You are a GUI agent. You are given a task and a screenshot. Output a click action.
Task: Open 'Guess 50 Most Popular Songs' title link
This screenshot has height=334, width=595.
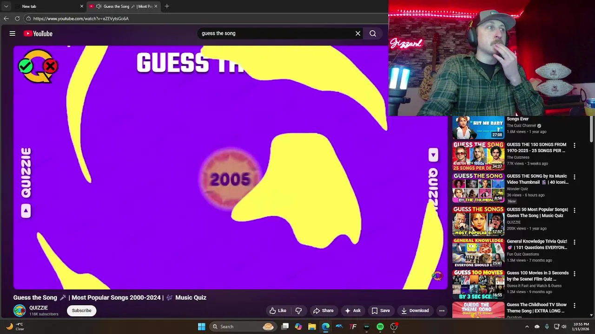pos(537,212)
